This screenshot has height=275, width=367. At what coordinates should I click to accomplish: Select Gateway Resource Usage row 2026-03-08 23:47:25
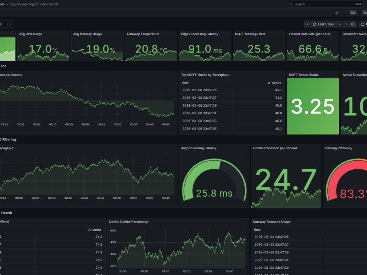tap(310, 237)
